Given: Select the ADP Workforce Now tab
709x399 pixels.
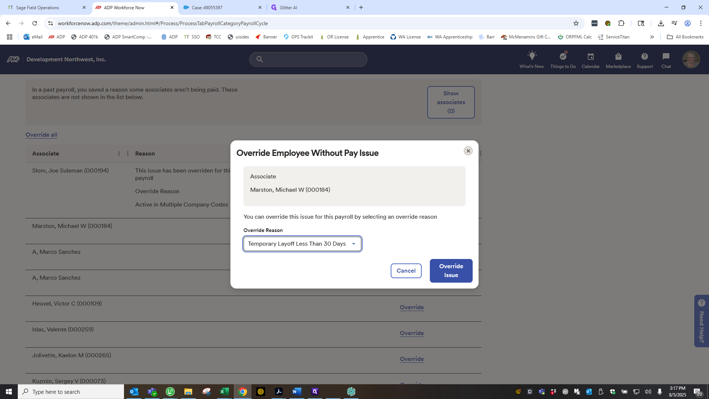Looking at the screenshot, I should pos(134,7).
